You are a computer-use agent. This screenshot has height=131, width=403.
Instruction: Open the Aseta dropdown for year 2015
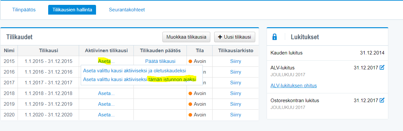[106, 61]
